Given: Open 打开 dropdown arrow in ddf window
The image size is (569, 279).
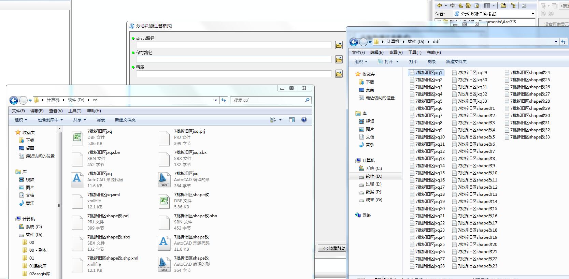Looking at the screenshot, I should pyautogui.click(x=397, y=61).
